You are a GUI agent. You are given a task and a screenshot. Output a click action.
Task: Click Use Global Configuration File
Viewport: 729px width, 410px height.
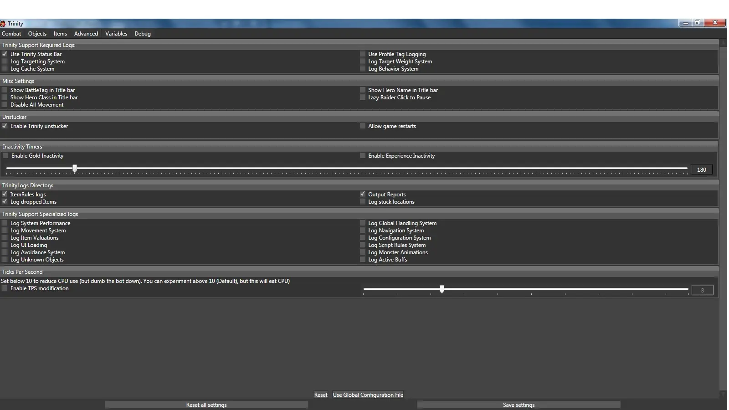[x=368, y=395]
